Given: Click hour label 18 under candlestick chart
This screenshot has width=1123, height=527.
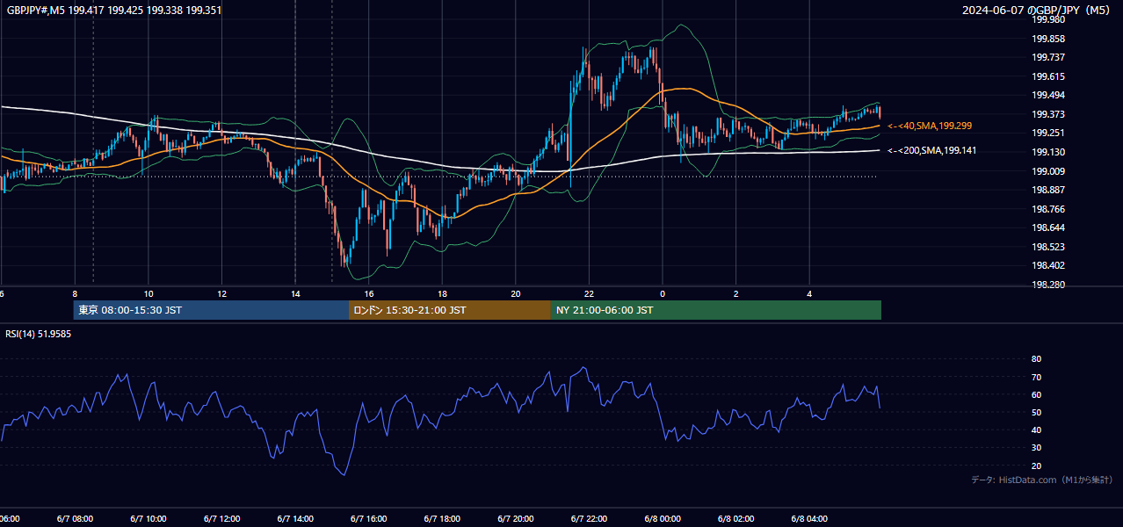Looking at the screenshot, I should coord(442,294).
